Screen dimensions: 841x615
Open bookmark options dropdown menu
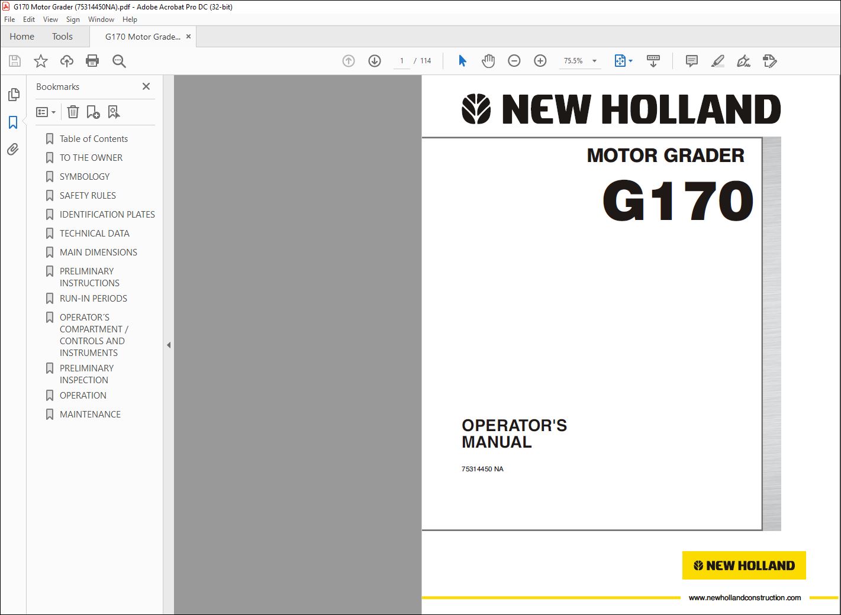pyautogui.click(x=46, y=112)
